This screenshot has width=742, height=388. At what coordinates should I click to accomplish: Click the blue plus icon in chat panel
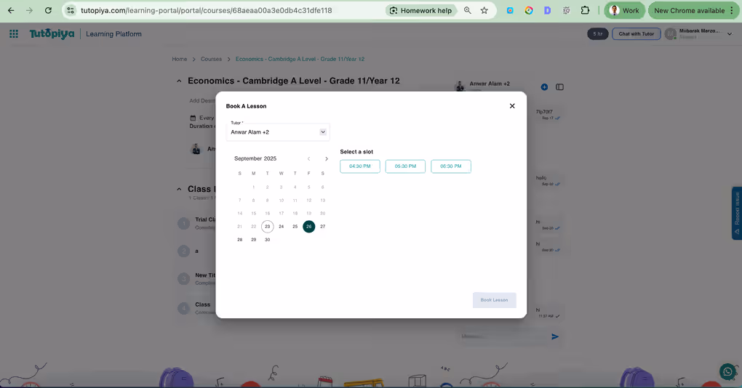click(x=544, y=87)
